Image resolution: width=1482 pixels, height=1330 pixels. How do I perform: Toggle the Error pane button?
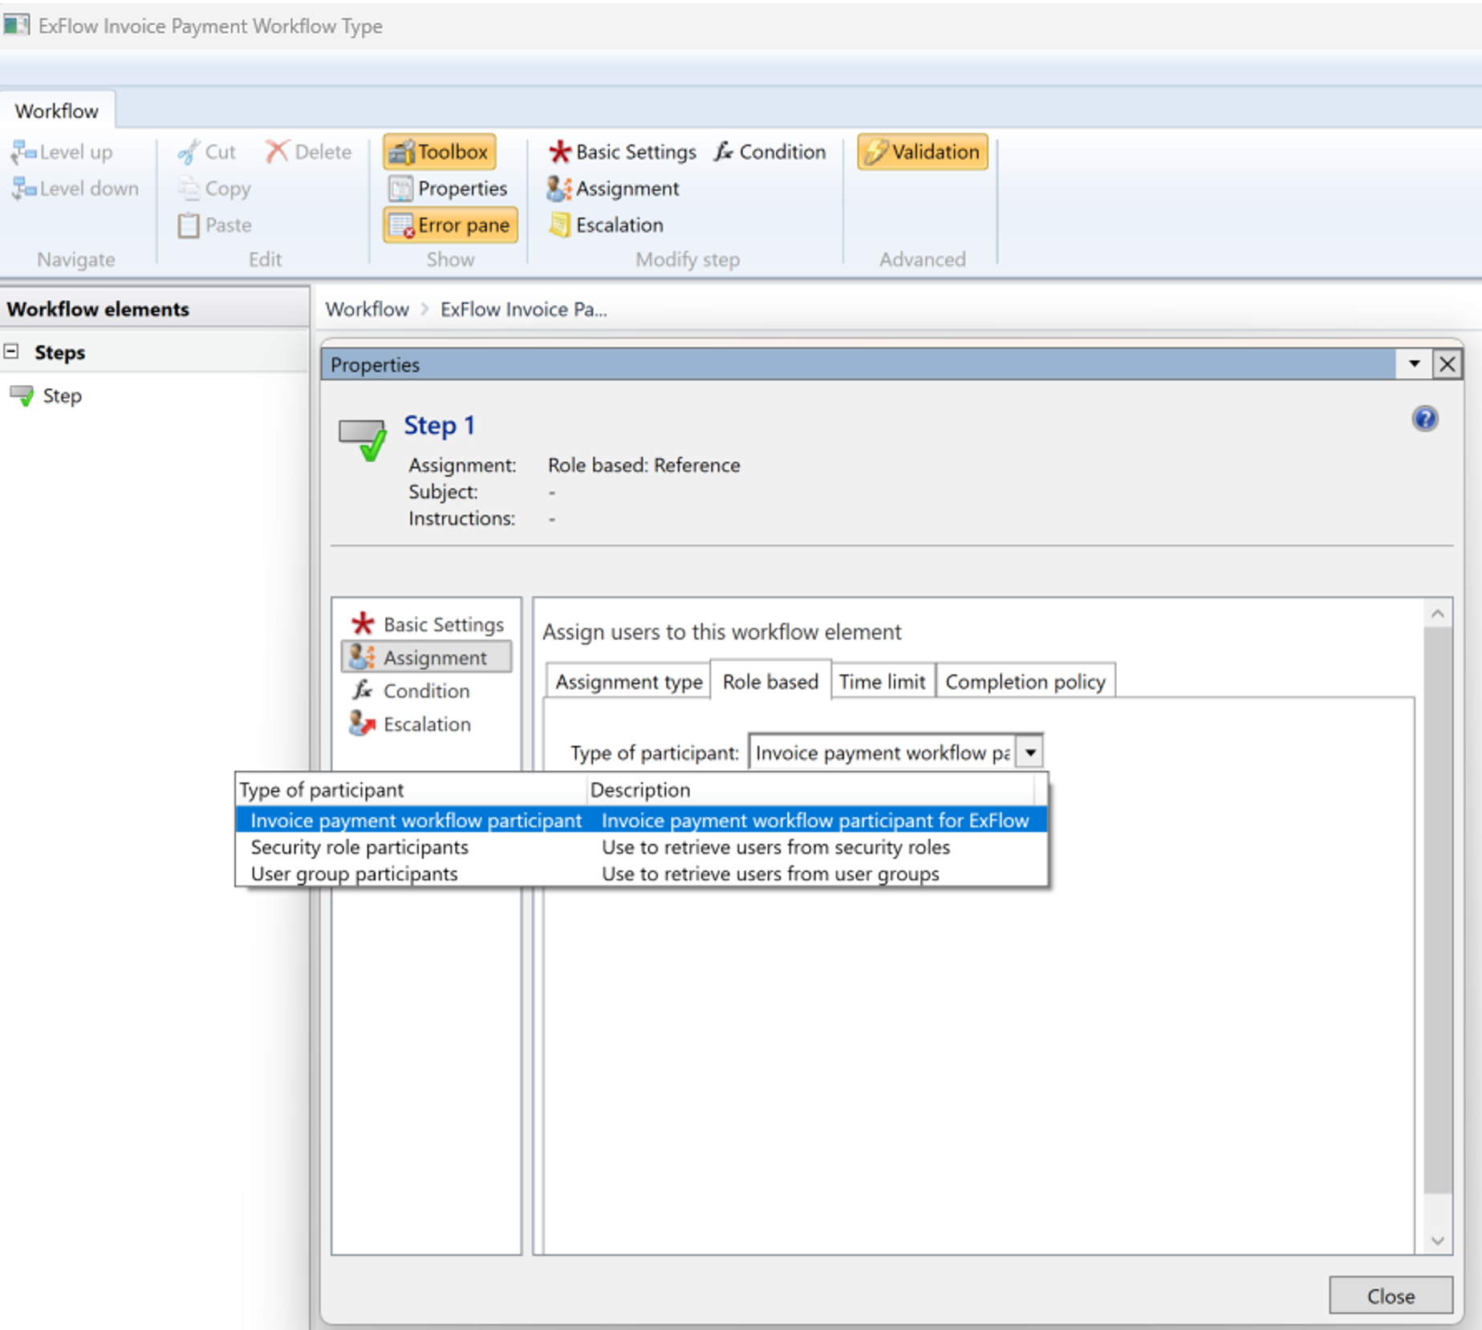coord(450,225)
